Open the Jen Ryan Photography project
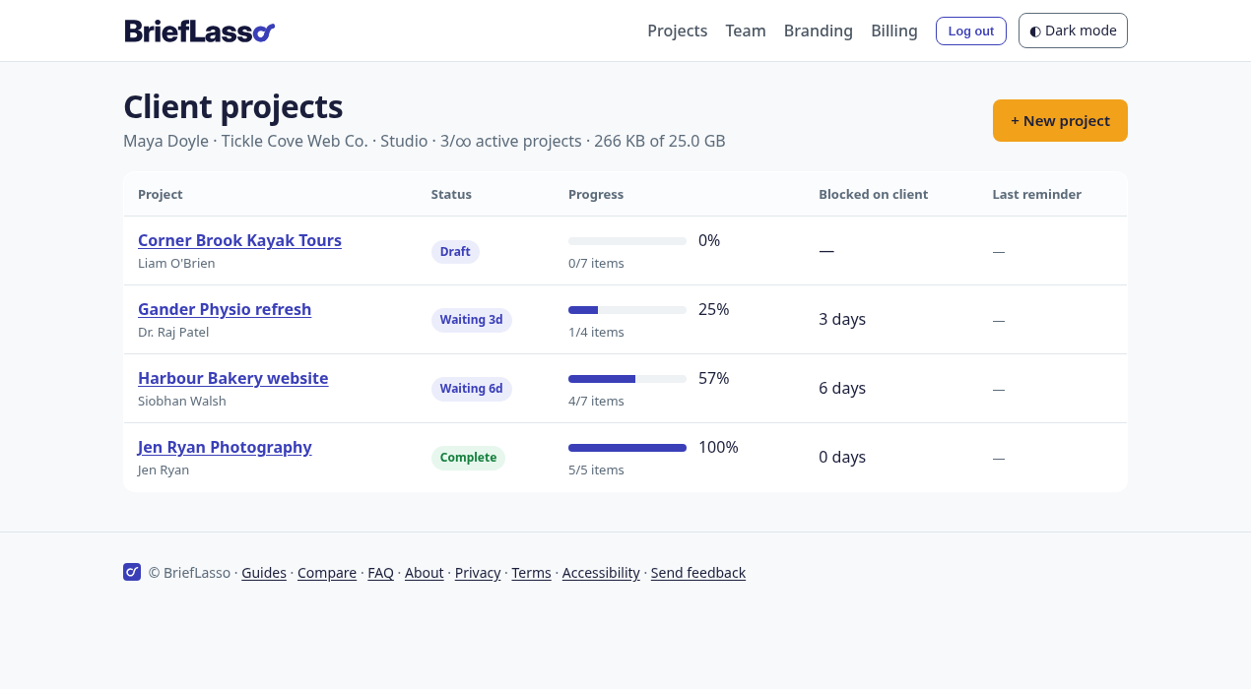This screenshot has height=689, width=1251. 225,447
